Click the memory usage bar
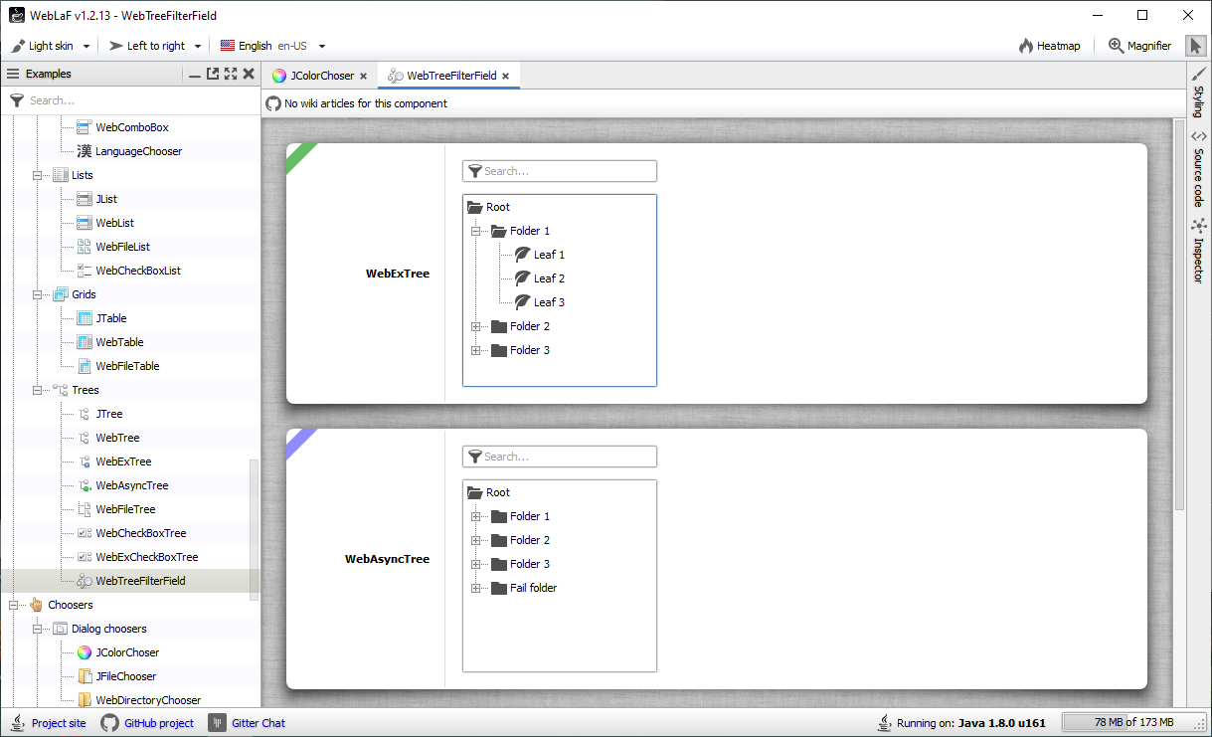This screenshot has width=1212, height=737. 1133,723
